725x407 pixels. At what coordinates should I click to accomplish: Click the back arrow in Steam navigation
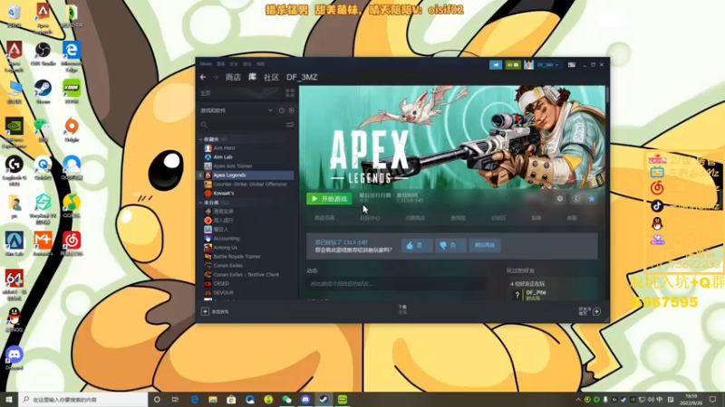[203, 77]
